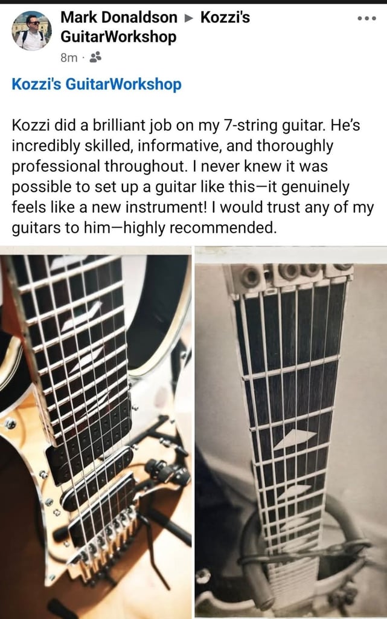Click the post's review text paragraph
Screen dimensions: 387x619
click(x=193, y=177)
